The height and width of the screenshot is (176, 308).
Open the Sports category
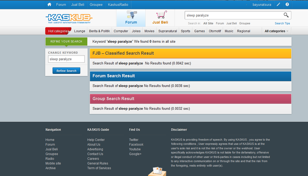pyautogui.click(x=185, y=31)
